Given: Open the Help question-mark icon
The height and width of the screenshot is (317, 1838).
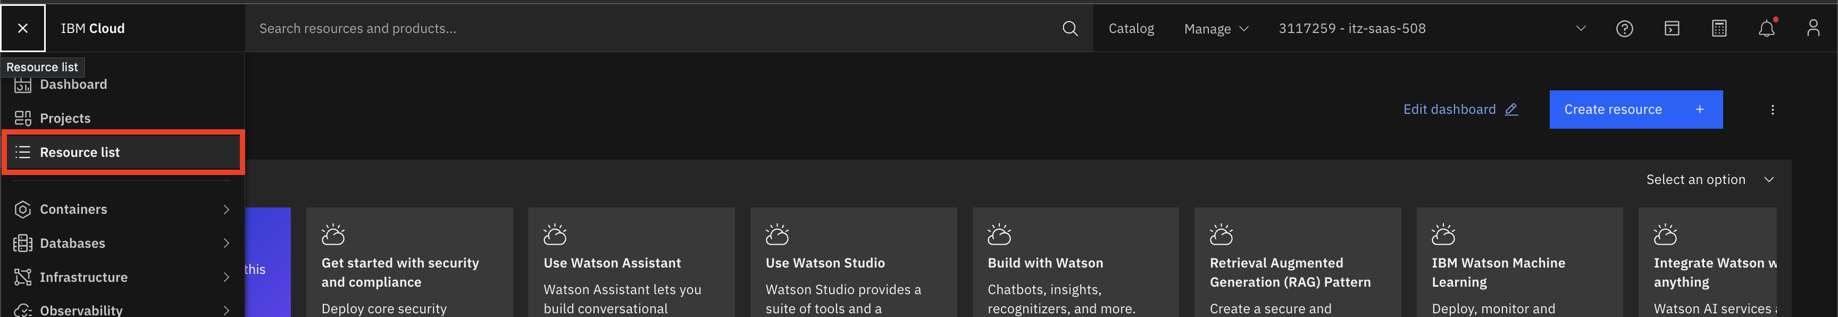Looking at the screenshot, I should coord(1624,29).
